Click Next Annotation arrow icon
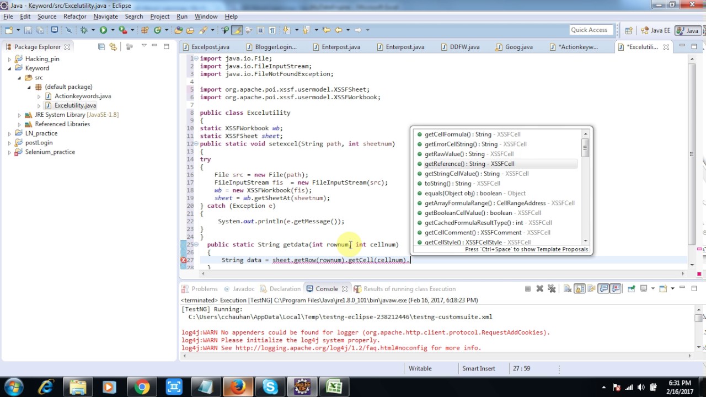The width and height of the screenshot is (706, 397). [x=287, y=30]
